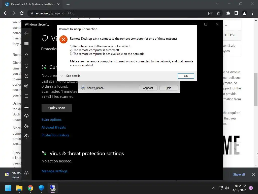The image size is (258, 194).
Task: Toggle browser side panel icon
Action: click(236, 13)
